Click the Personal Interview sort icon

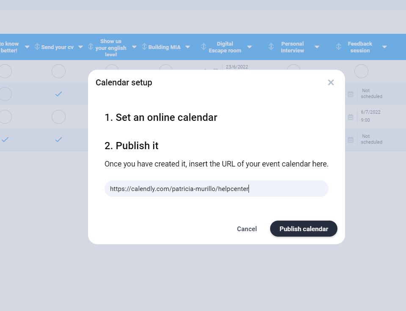[x=272, y=47]
